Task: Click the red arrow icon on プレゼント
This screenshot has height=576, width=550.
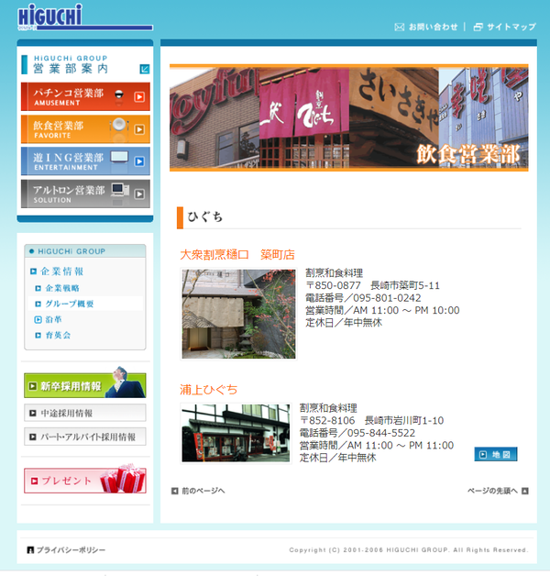Action: click(35, 481)
